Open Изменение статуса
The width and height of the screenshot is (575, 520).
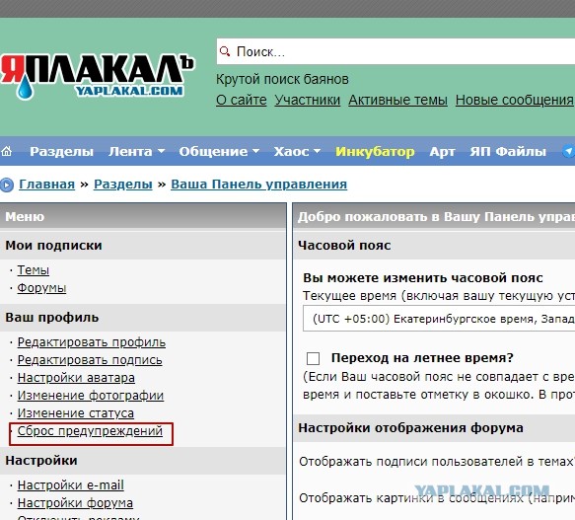[x=76, y=413]
